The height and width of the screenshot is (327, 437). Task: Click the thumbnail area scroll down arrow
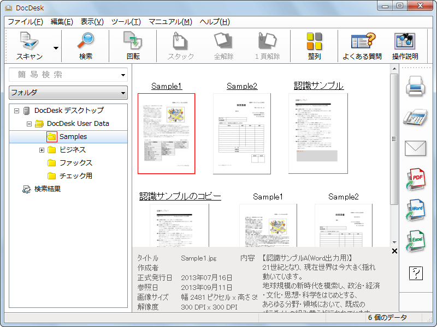coord(394,242)
